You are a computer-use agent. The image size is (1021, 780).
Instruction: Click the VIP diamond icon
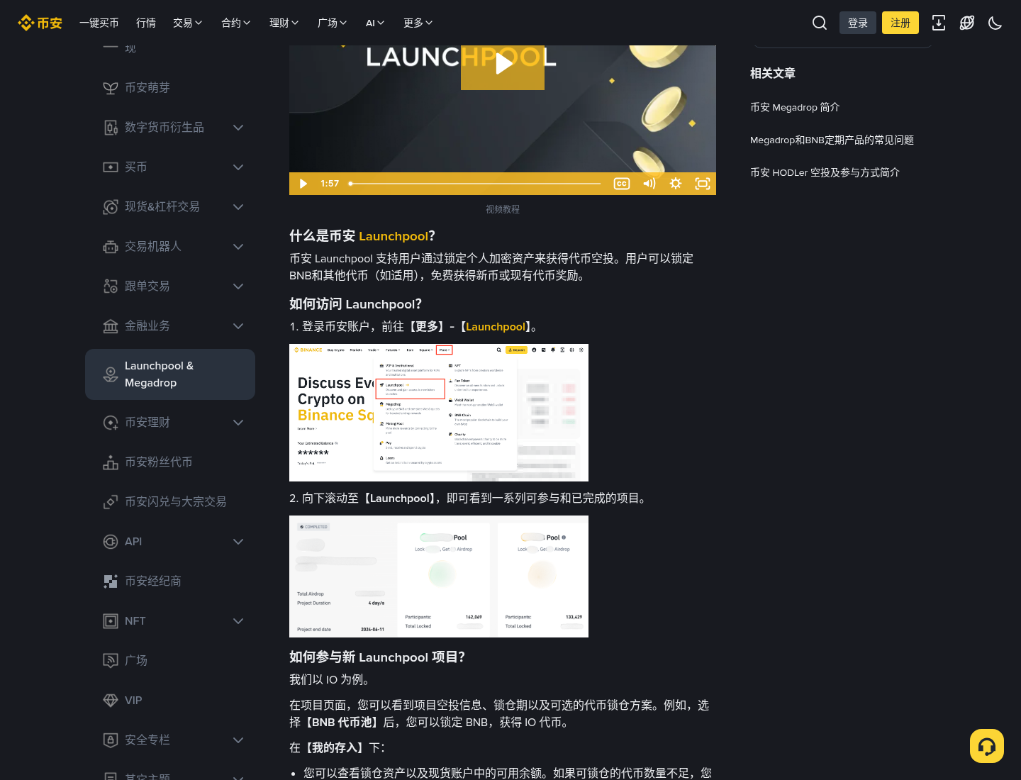[111, 701]
